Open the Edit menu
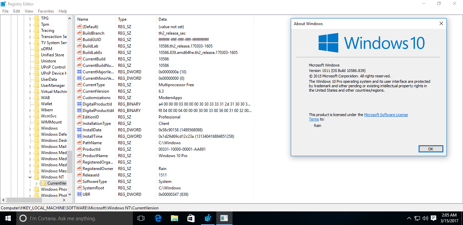Image resolution: width=463 pixels, height=225 pixels. click(x=17, y=11)
